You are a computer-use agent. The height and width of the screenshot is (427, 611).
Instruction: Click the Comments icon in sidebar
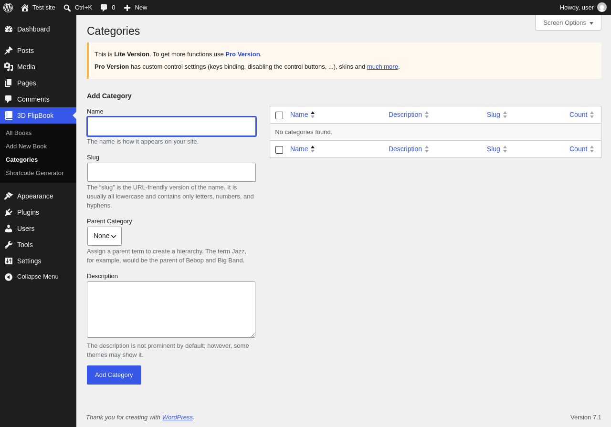pos(9,99)
